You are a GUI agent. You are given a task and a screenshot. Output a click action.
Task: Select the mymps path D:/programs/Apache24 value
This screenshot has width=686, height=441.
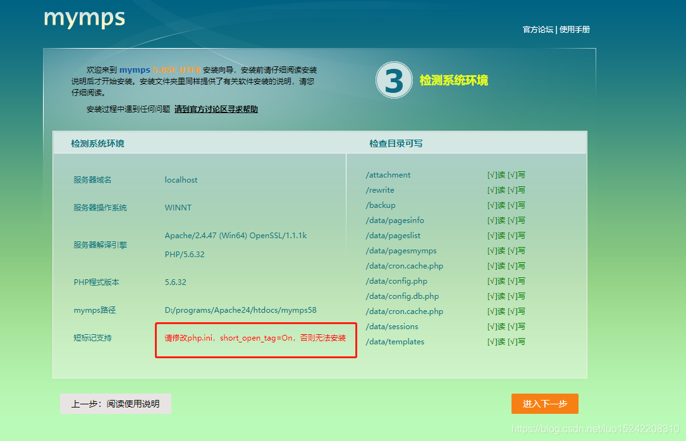pos(241,310)
